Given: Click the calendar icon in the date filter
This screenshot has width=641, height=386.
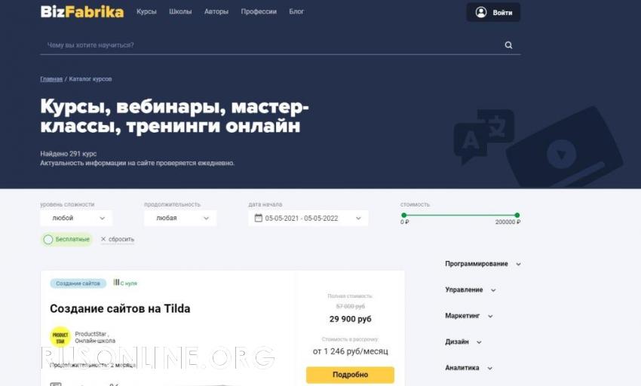Looking at the screenshot, I should point(259,218).
